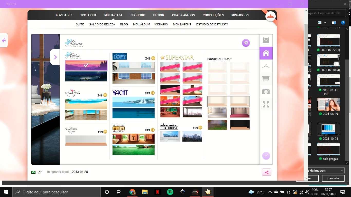Select the Alpine Chalet sunset room
Screen dimensions: 351x197
pos(86,65)
